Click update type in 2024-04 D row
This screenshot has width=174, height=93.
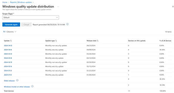[56, 45]
